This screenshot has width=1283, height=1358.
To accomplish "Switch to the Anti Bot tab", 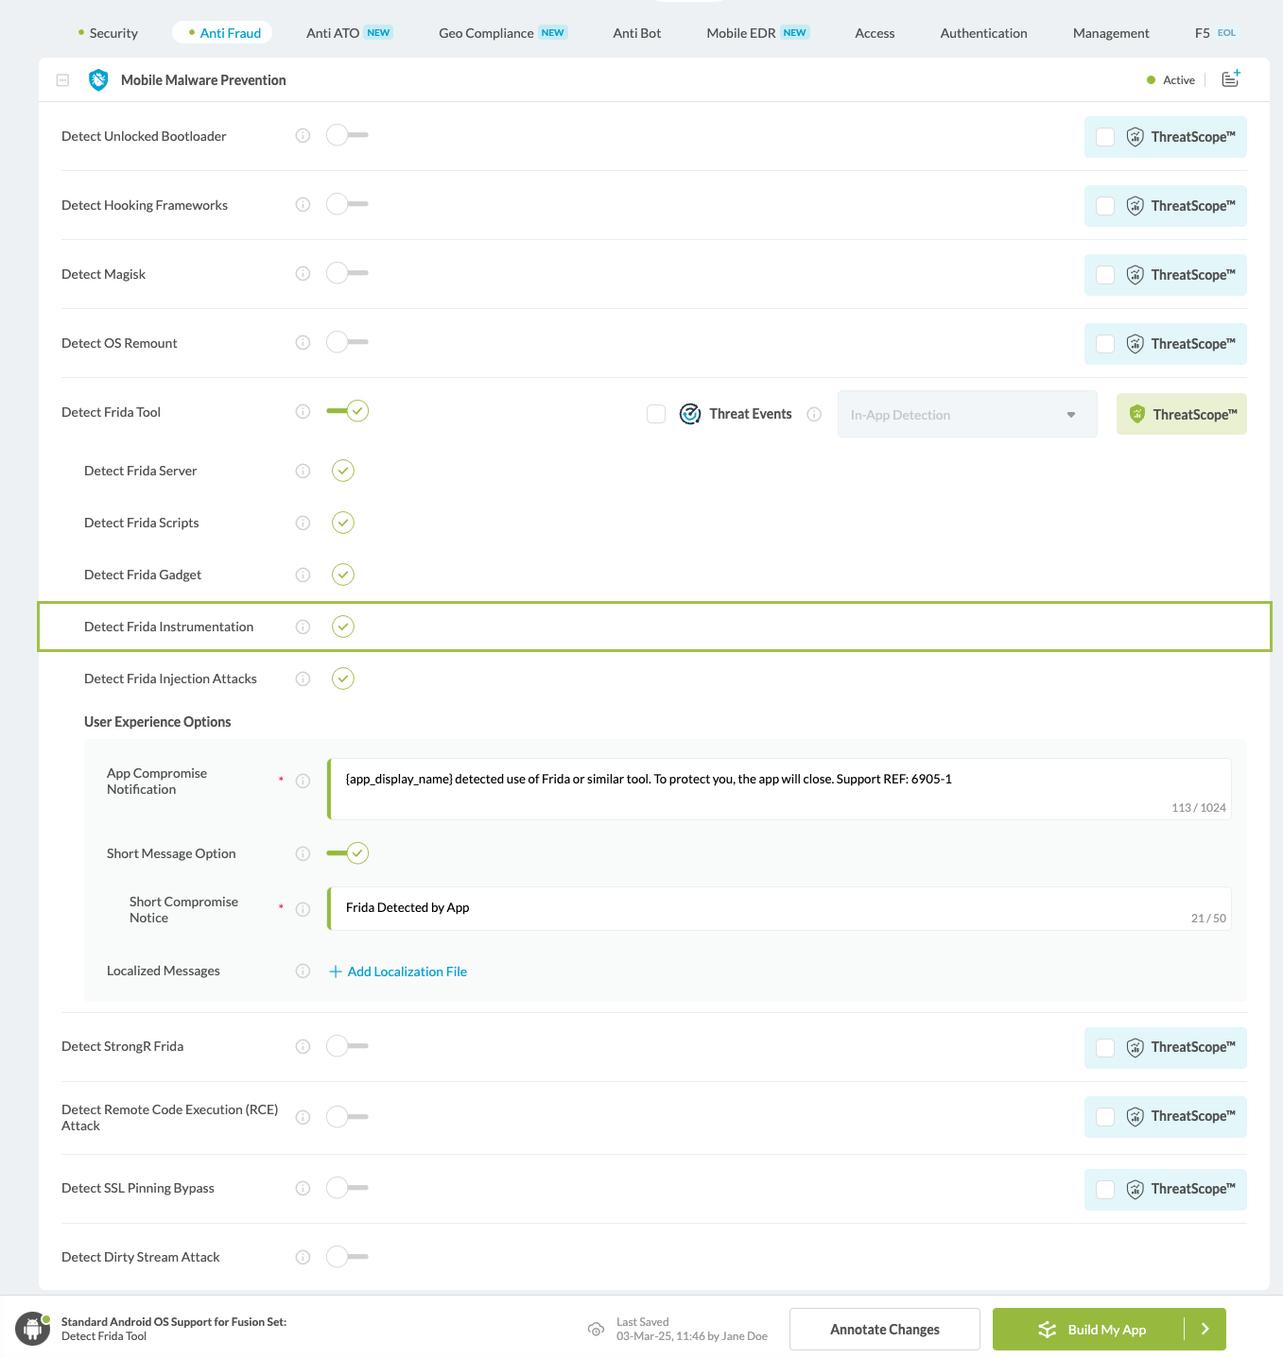I will (636, 33).
